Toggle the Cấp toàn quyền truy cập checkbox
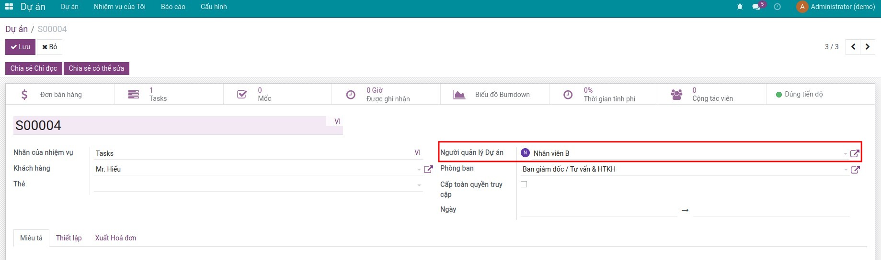 [x=524, y=184]
